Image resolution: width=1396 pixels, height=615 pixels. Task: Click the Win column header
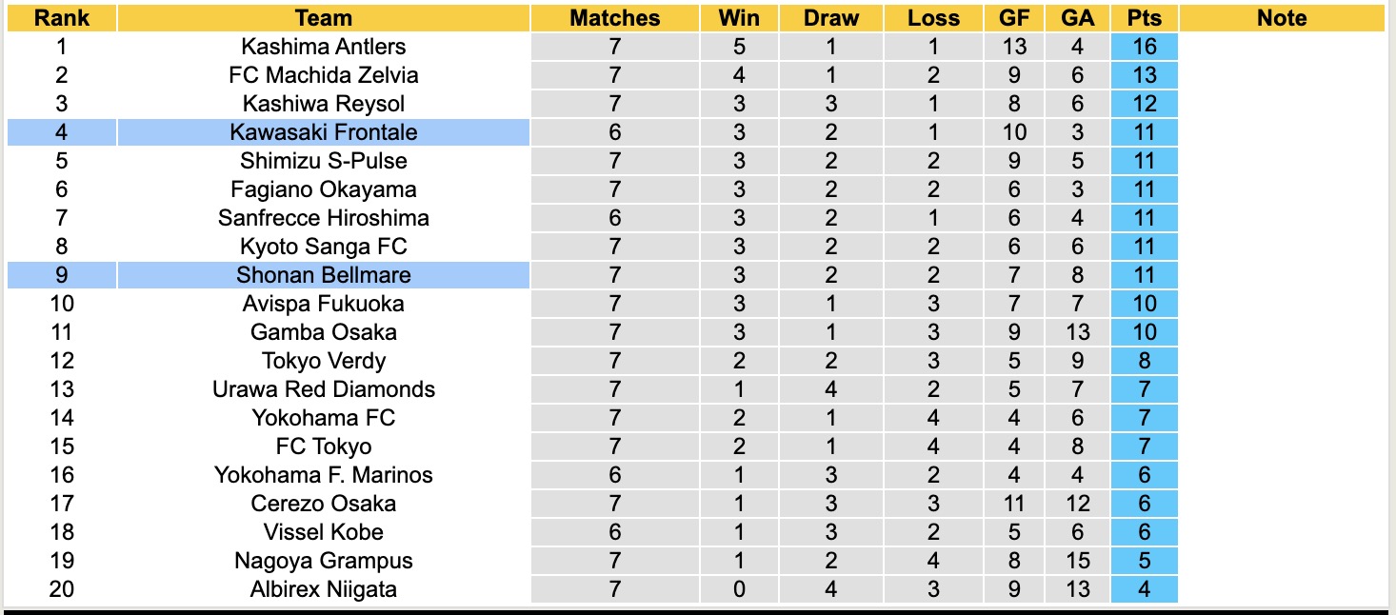(x=739, y=18)
